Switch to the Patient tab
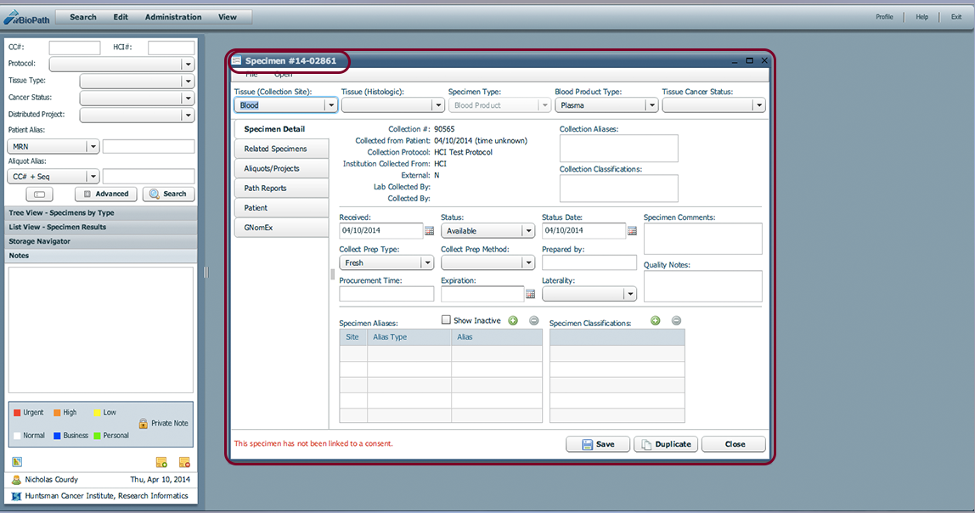975x513 pixels. 282,208
